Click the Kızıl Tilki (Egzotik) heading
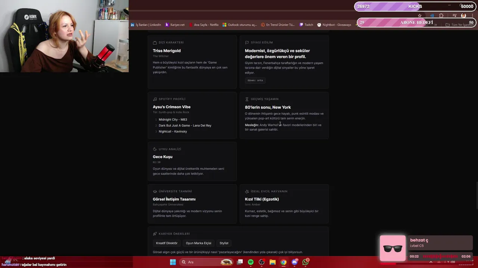 262,199
